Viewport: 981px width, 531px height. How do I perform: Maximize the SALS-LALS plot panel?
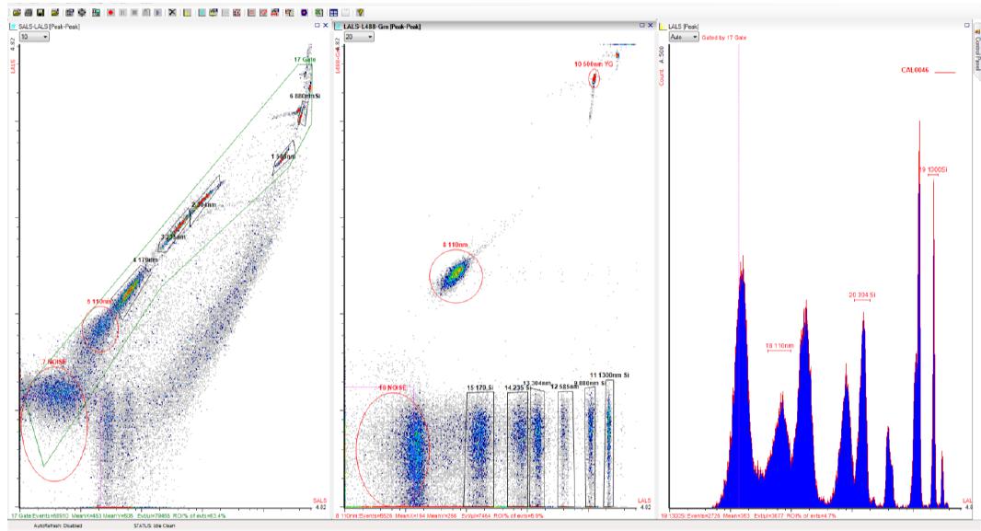317,26
